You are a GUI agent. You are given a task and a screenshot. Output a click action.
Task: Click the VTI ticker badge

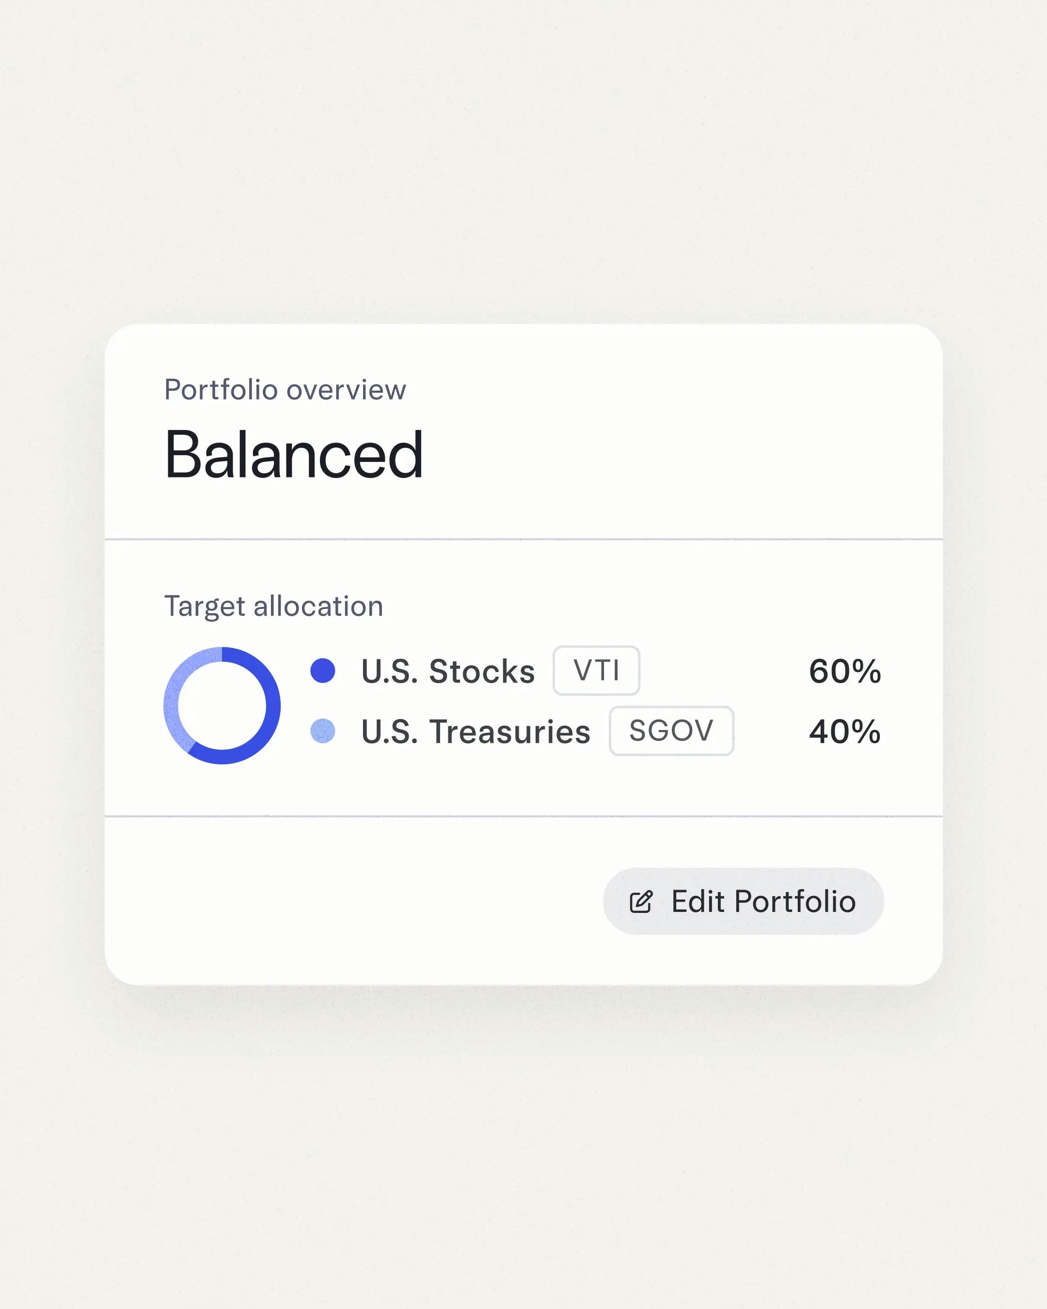point(596,671)
